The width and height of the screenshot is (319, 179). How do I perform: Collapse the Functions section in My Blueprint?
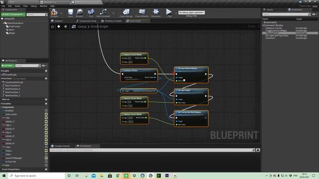coord(1,79)
